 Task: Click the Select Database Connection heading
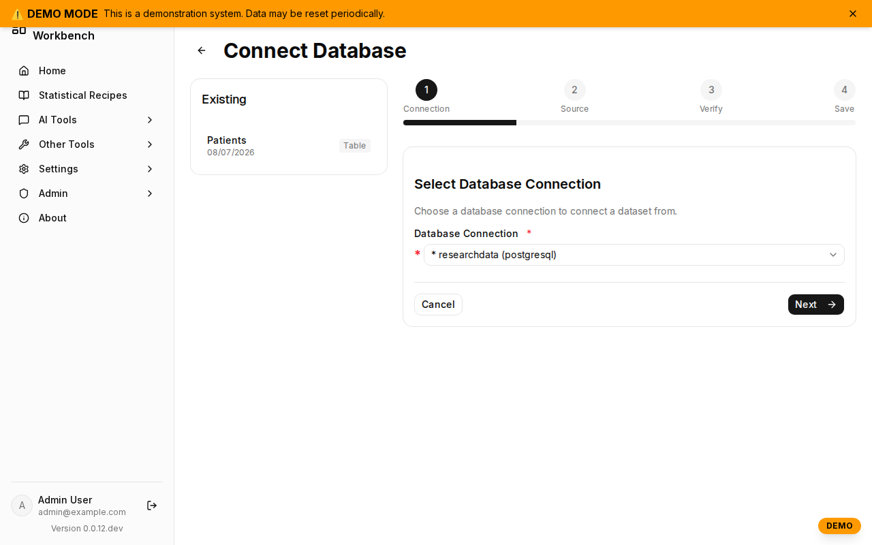pos(508,184)
